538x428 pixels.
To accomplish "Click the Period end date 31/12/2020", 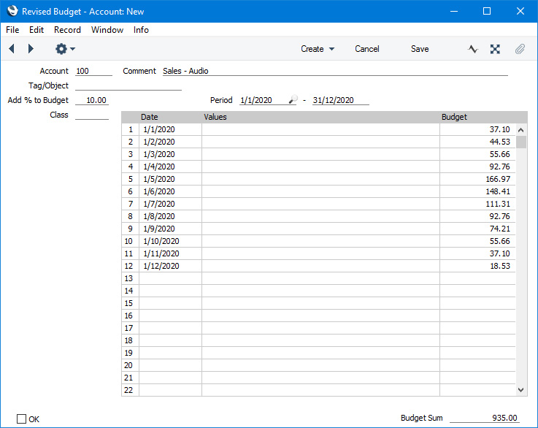I will 341,100.
